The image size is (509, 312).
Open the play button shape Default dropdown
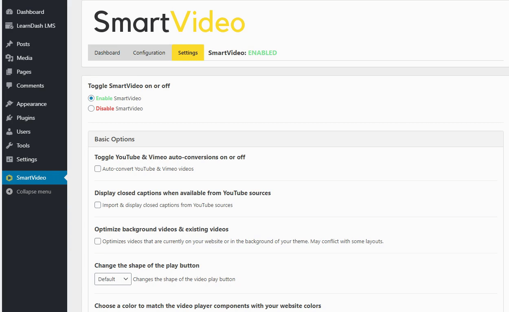tap(113, 279)
